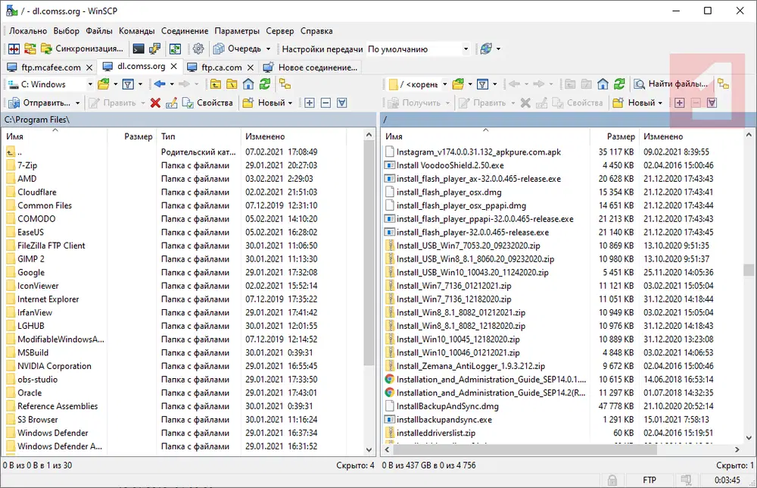The width and height of the screenshot is (757, 488).
Task: Refresh the local panel with green arrows icon
Action: click(264, 84)
